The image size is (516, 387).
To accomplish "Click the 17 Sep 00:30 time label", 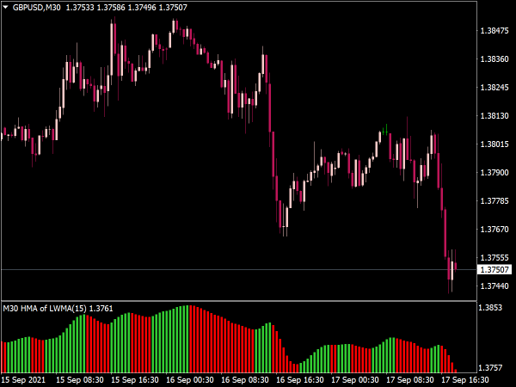I will click(354, 380).
